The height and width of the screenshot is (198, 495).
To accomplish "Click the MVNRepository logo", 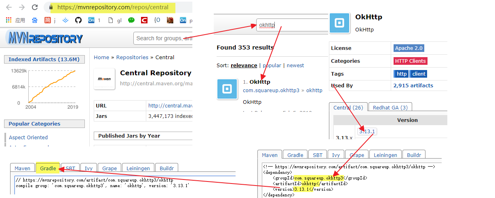I will (44, 38).
